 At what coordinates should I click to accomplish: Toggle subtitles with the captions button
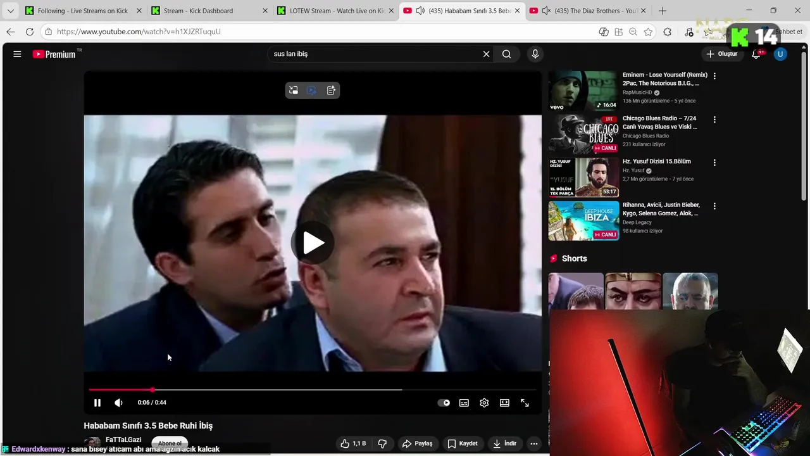click(464, 403)
